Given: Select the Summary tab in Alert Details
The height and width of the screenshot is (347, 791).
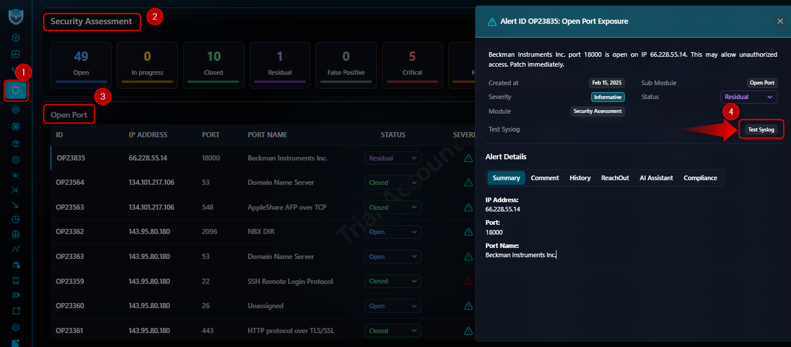Looking at the screenshot, I should point(506,178).
